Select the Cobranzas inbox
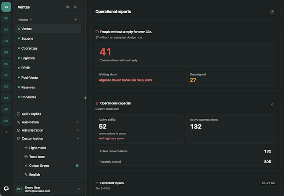Viewport: 284px width, 196px height. 29,48
